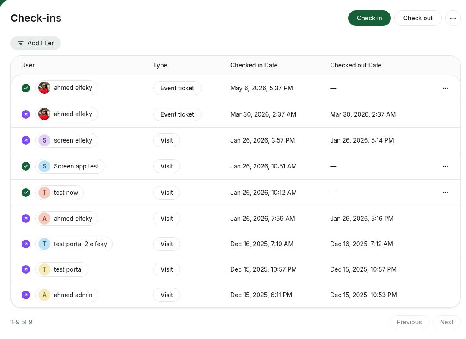Click checked out date 'Jan 26, 2026, 5:14 PM'
This screenshot has width=466, height=339.
[x=362, y=140]
